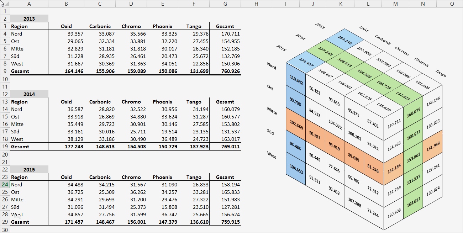Image resolution: width=463 pixels, height=233 pixels.
Task: Select column header B
Action: pyautogui.click(x=66, y=4)
